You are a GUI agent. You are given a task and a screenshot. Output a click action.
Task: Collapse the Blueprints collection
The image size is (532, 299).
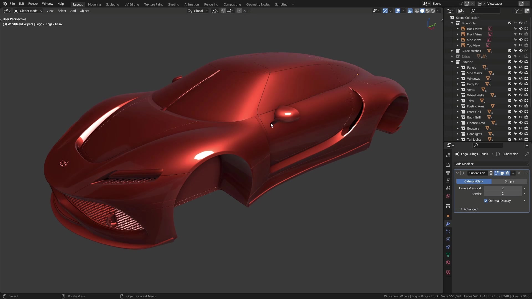(x=452, y=23)
